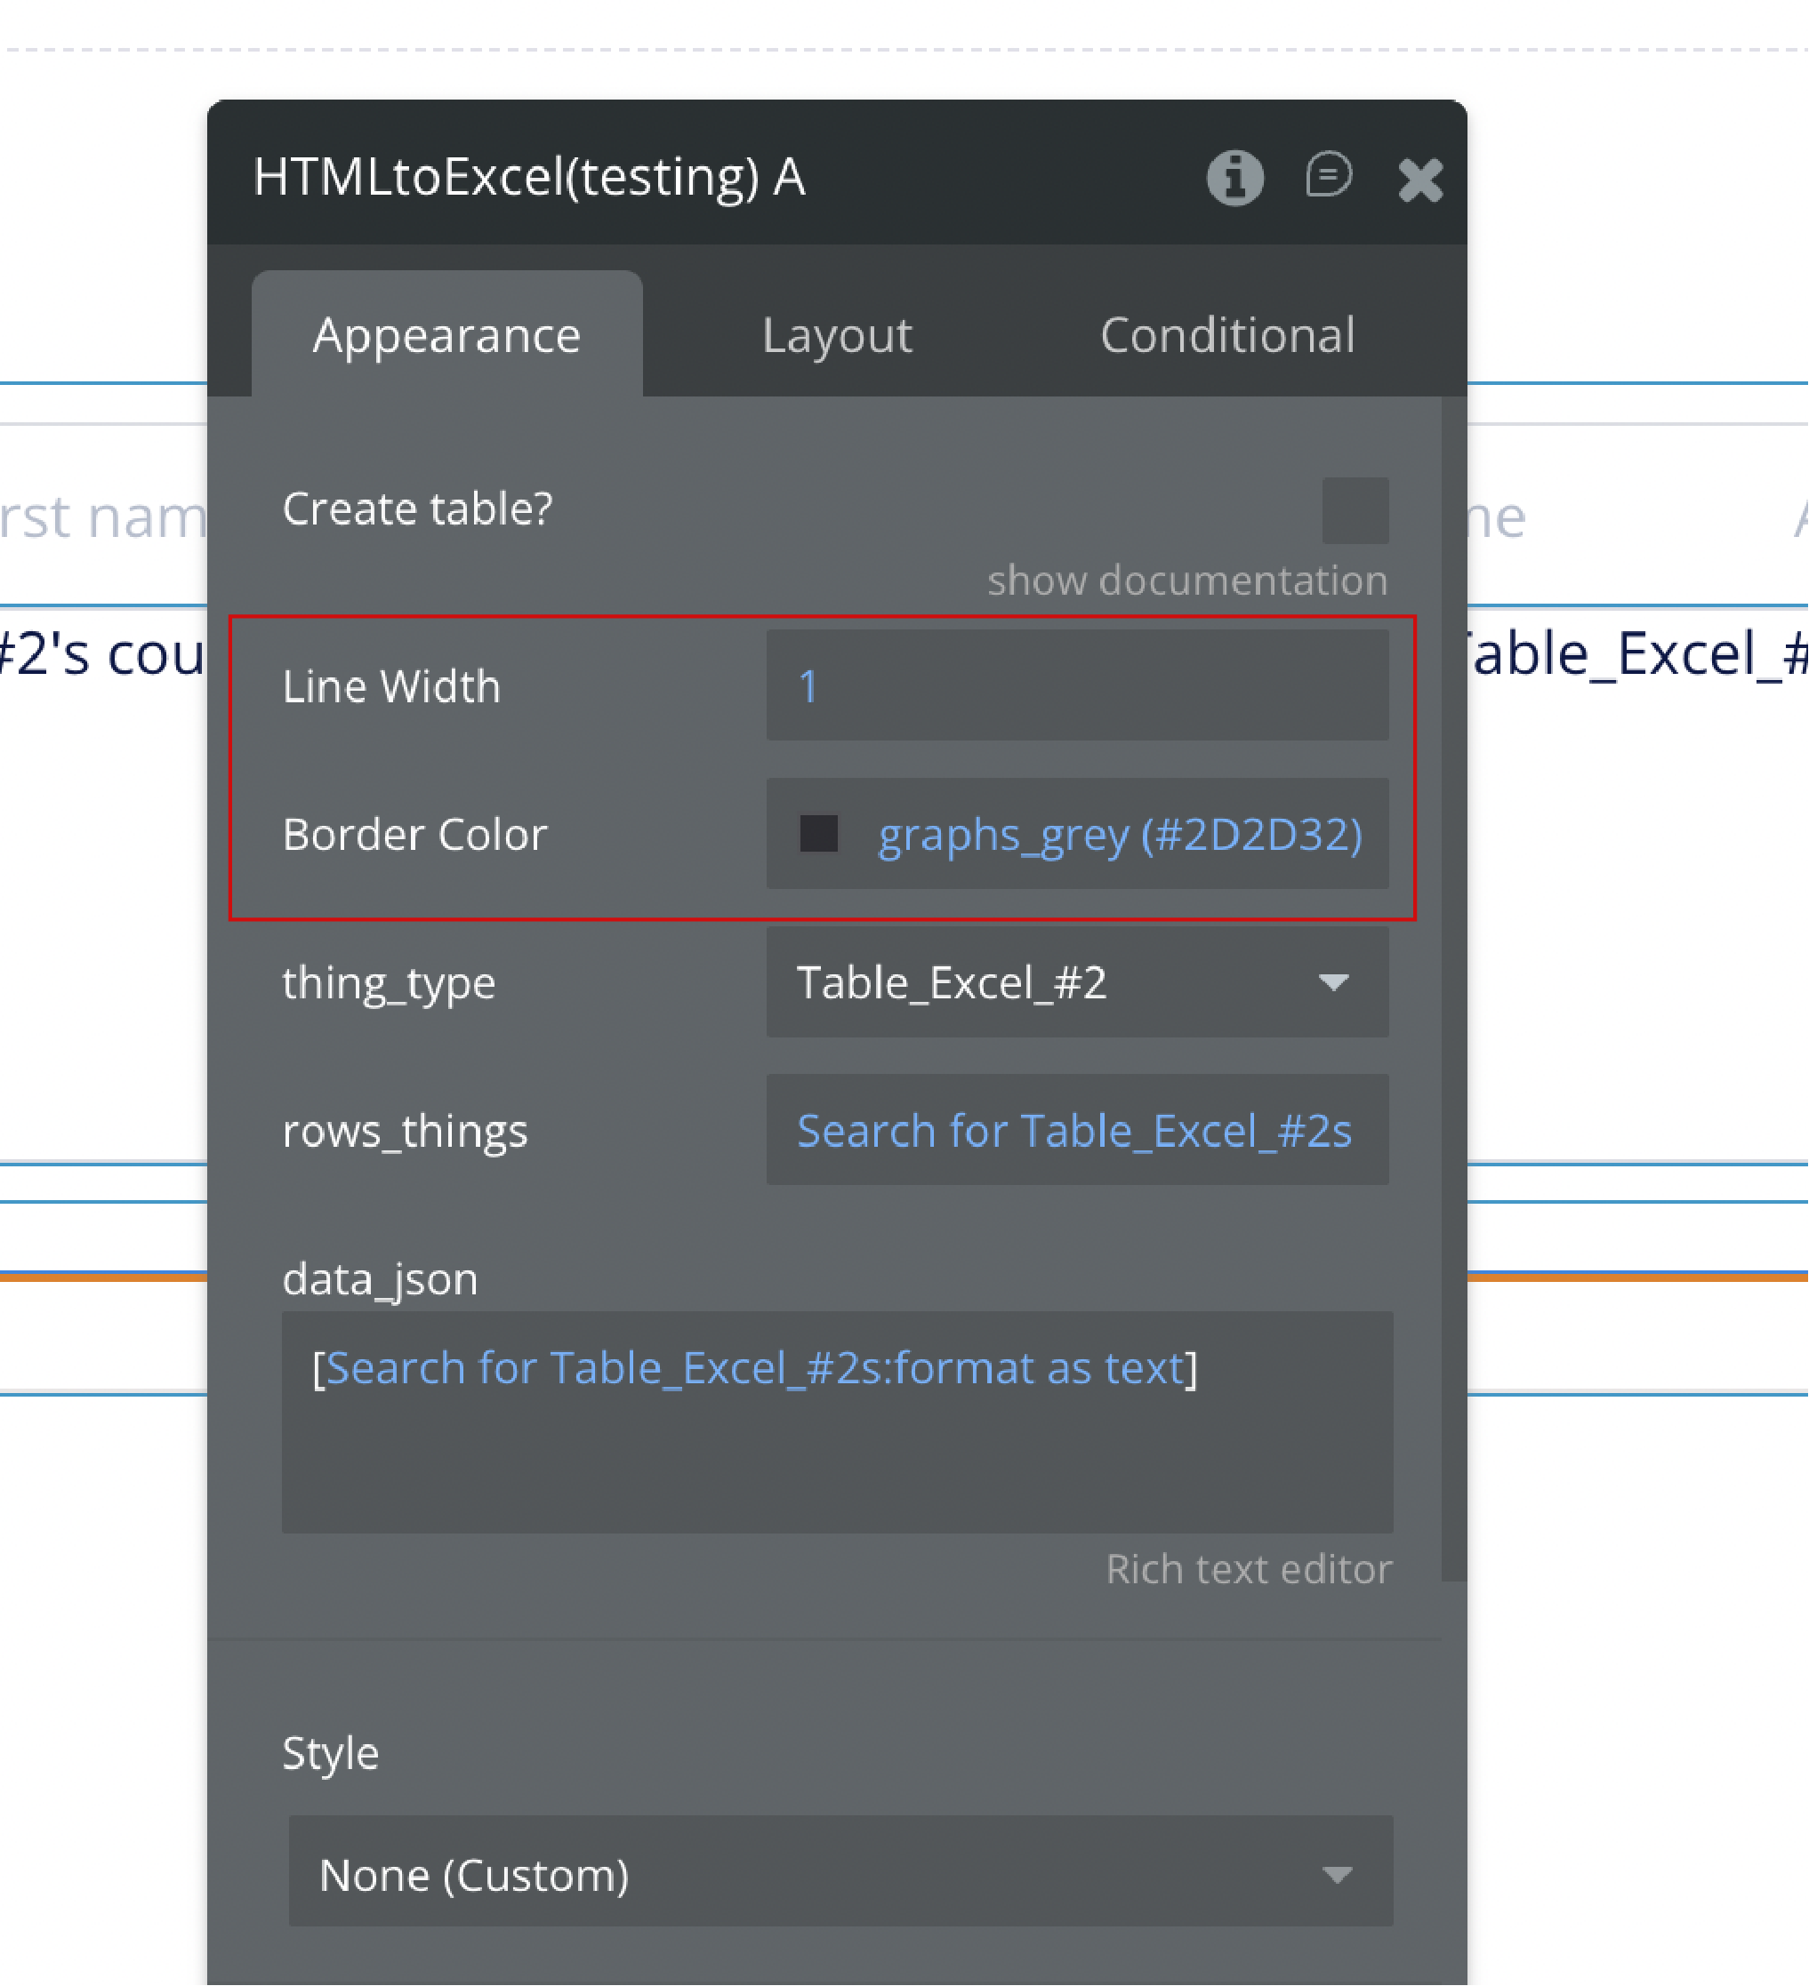
Task: Open the thing_type Table_Excel_#2 dropdown
Action: [x=1044, y=982]
